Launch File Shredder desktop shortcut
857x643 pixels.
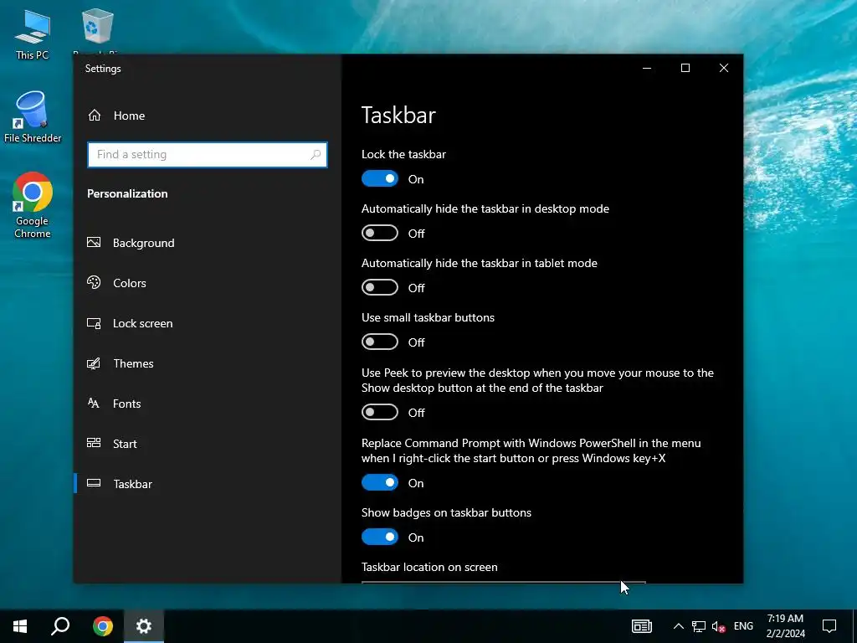click(33, 117)
